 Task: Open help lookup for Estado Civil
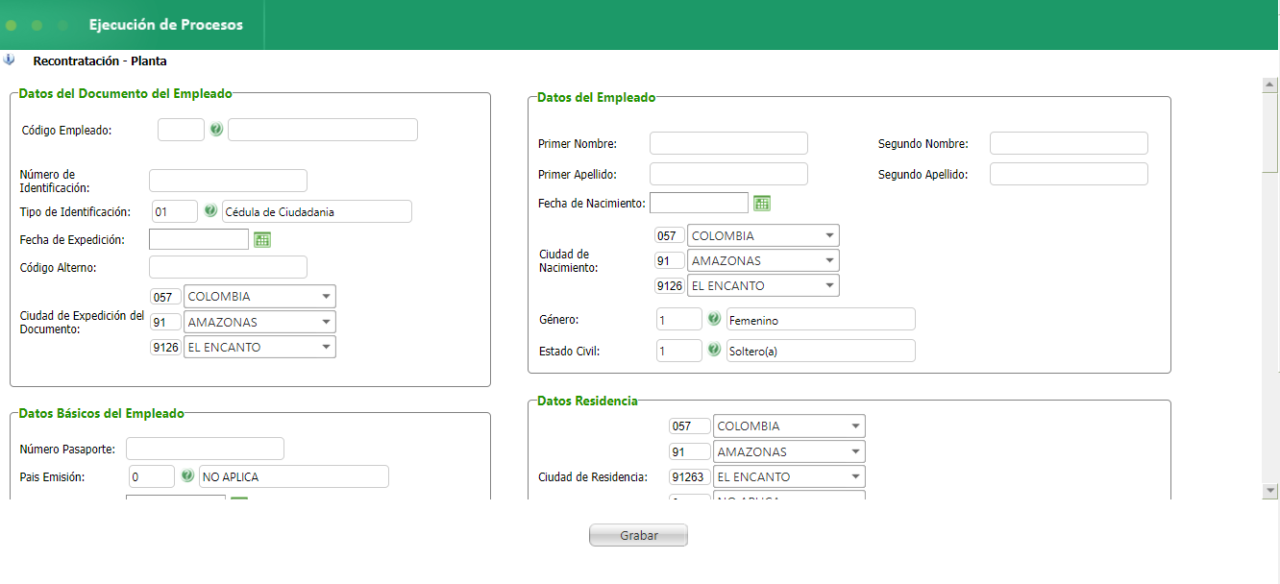(x=714, y=350)
